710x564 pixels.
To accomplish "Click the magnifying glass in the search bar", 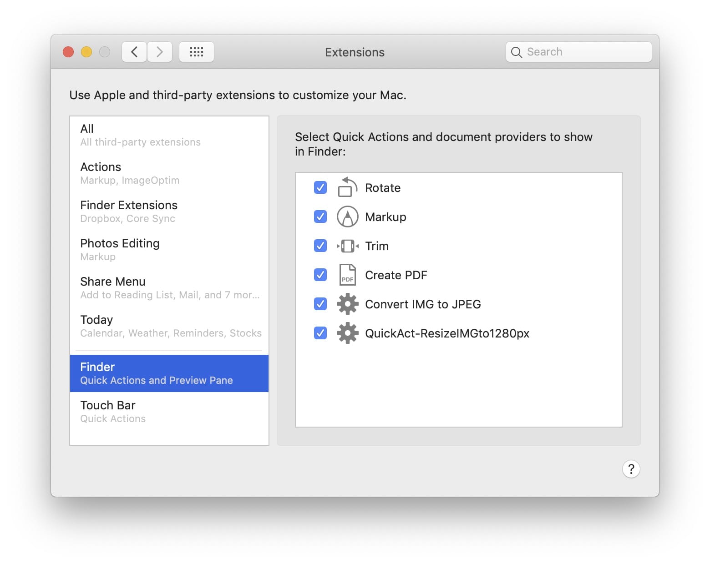I will pos(517,52).
